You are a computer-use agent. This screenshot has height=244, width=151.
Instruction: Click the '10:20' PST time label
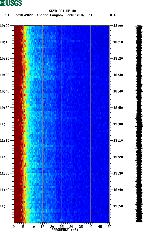pyautogui.click(x=5, y=59)
